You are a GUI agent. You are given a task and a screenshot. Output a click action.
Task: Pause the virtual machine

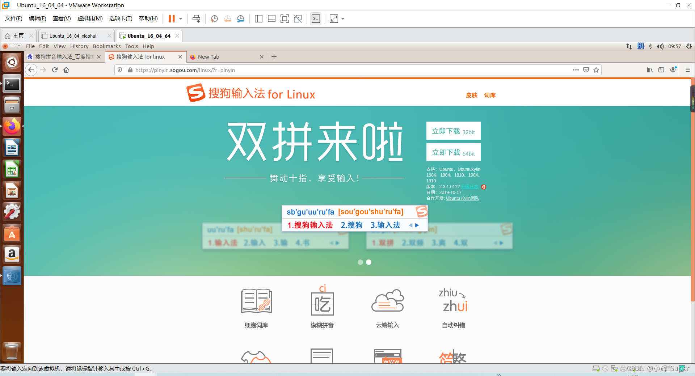[172, 18]
